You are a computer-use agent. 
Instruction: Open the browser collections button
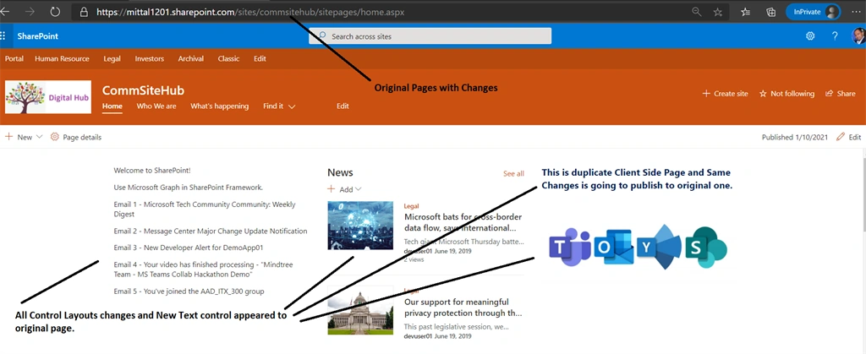[x=771, y=12]
